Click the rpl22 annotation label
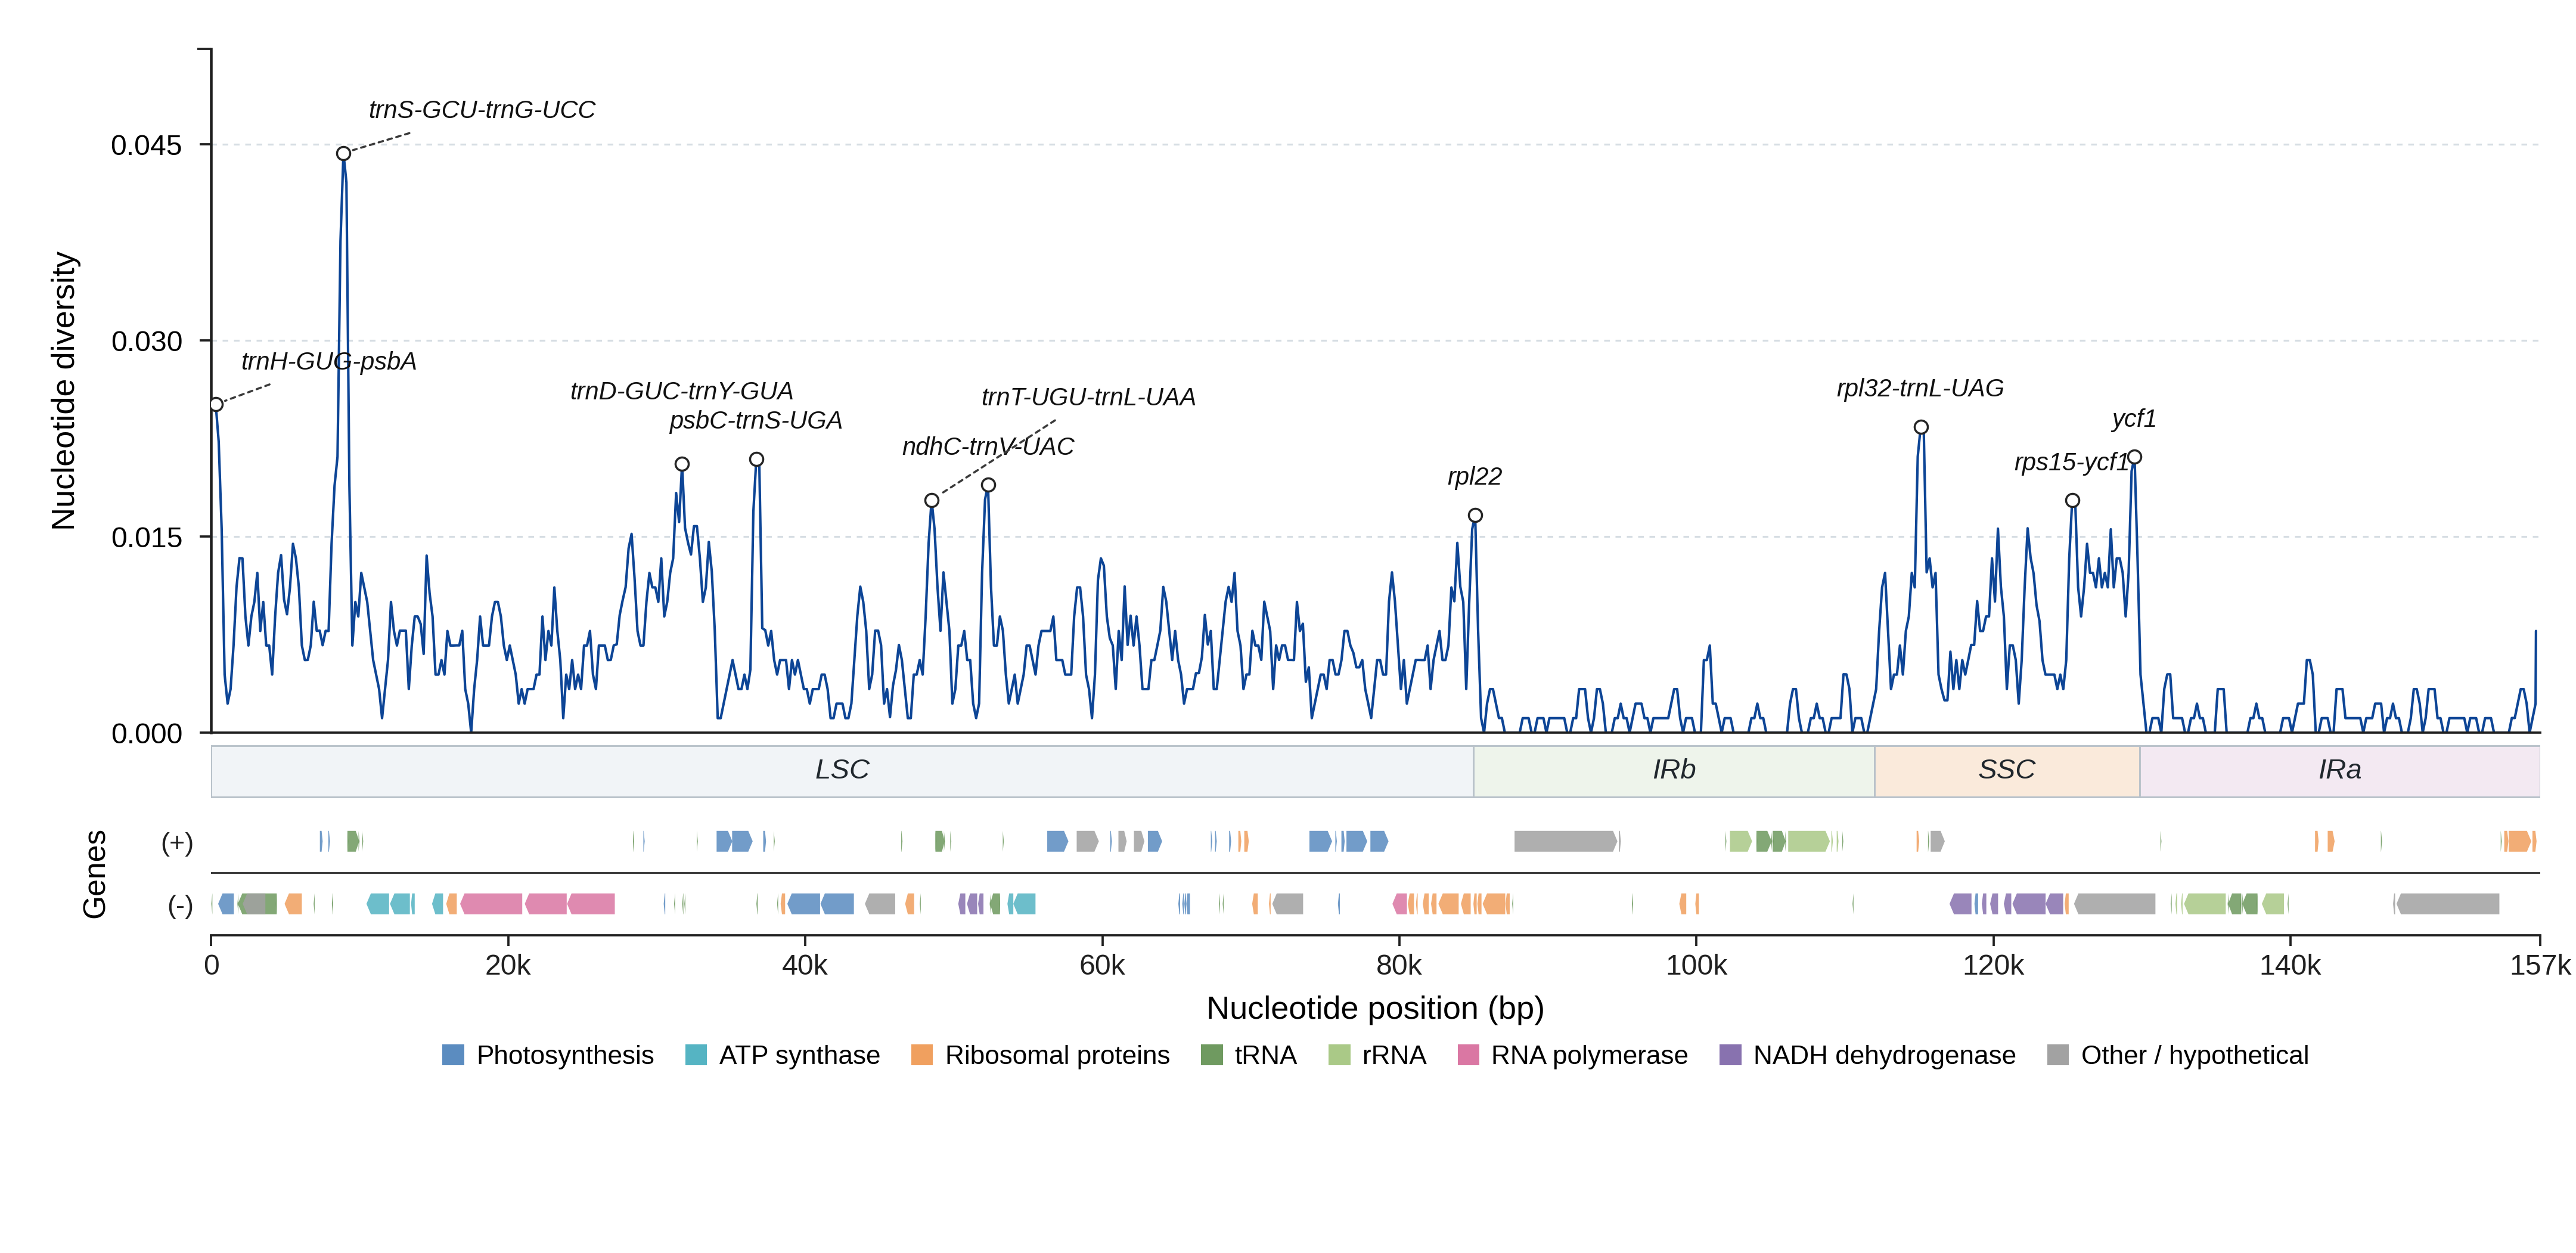Screen dimensions: 2576x1253 (1475, 477)
